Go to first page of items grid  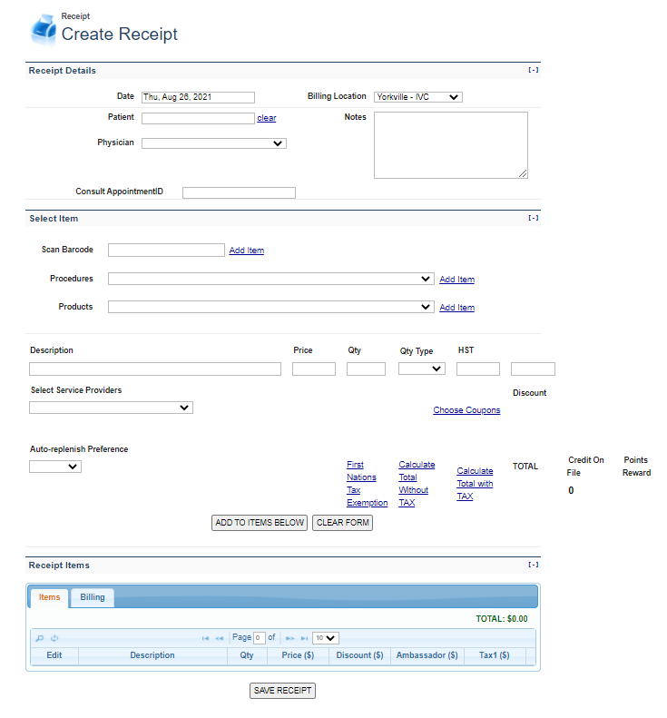pos(206,638)
